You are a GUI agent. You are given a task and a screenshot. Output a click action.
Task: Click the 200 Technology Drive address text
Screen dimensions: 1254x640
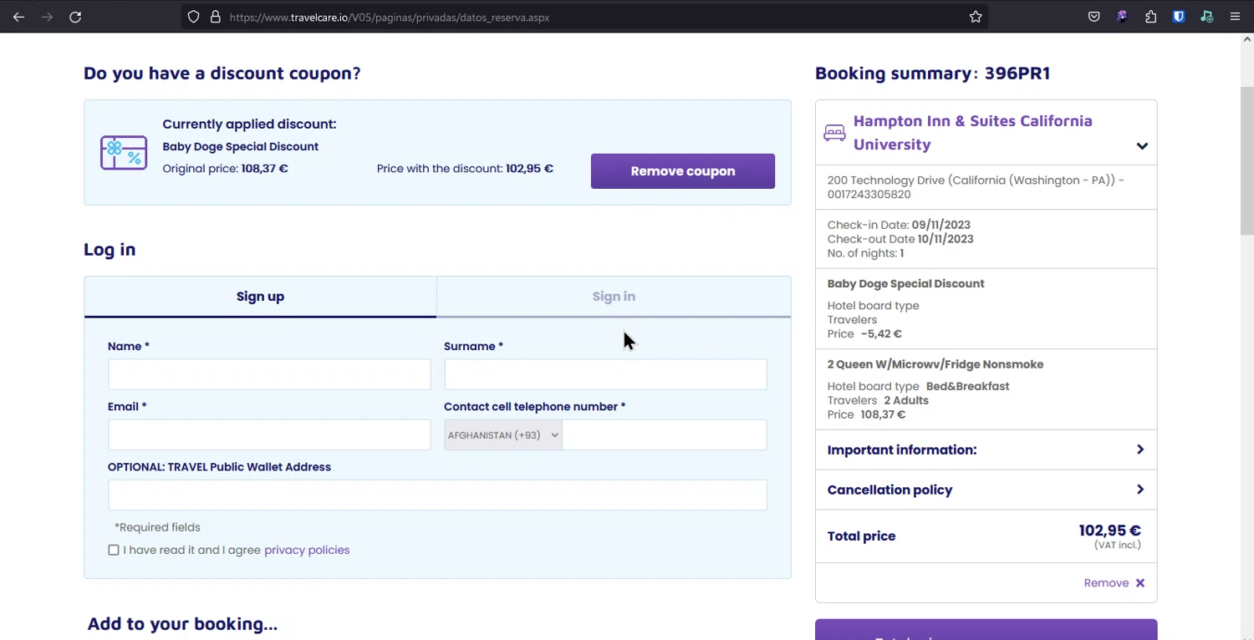[976, 187]
